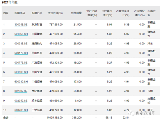Select stock name 东方财富
Screen dimensions: 160x120
coord(37,25)
